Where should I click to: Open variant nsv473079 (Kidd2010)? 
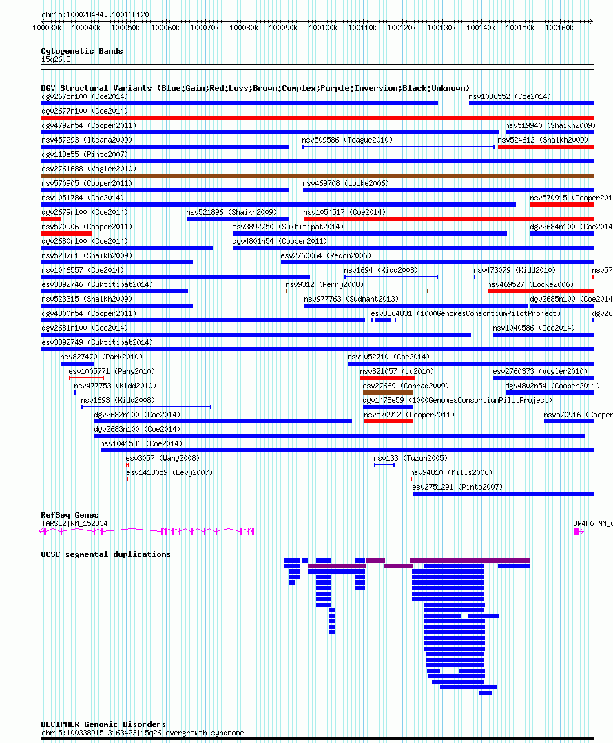click(x=515, y=270)
